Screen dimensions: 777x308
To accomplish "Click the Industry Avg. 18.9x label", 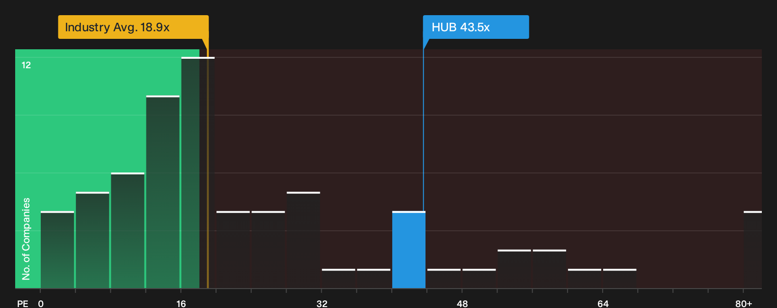I will pos(133,27).
